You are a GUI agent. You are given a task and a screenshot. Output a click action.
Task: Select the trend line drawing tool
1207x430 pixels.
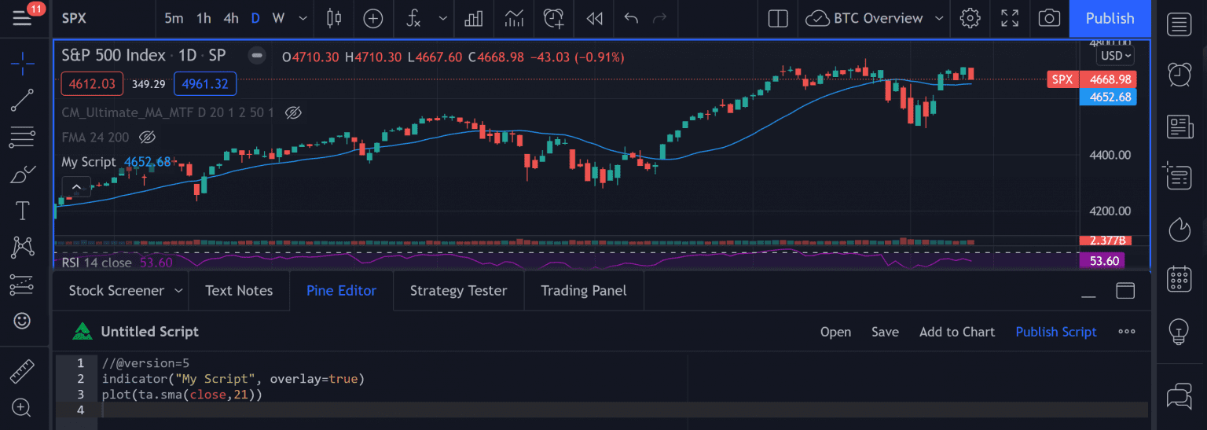(x=22, y=100)
